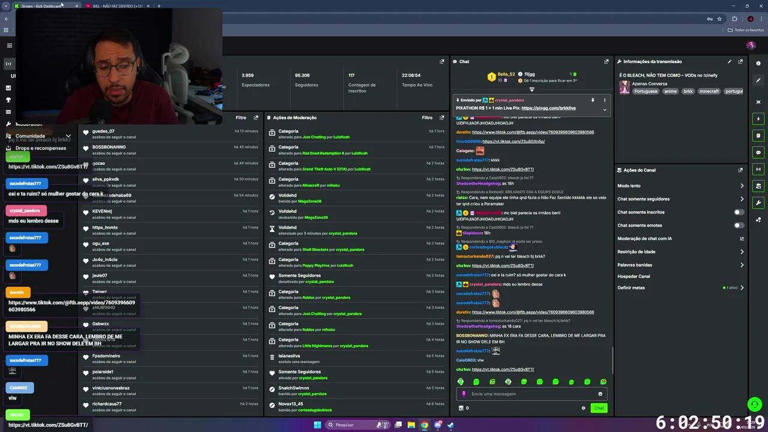Click the first quick emote below chat

pos(460,382)
